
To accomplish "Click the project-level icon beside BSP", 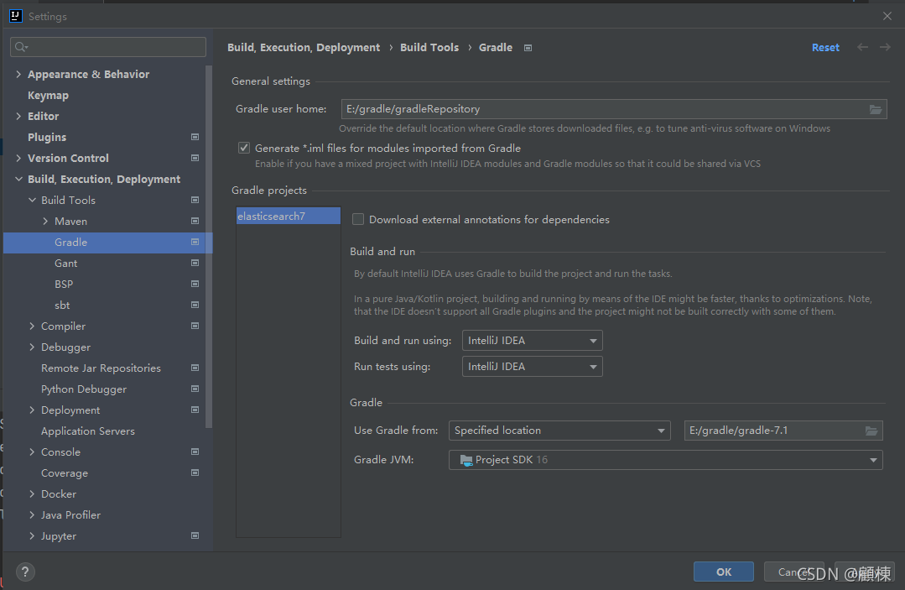I will tap(195, 284).
